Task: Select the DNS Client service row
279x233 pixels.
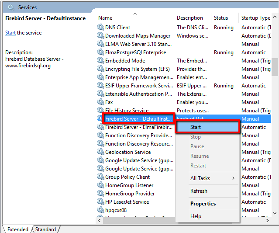Action: [x=184, y=27]
